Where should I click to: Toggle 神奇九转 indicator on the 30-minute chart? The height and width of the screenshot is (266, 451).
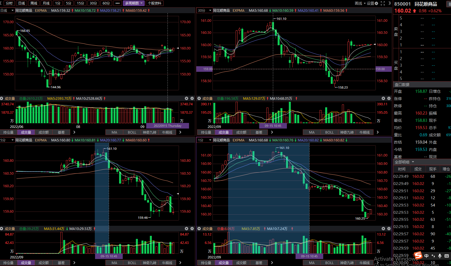coord(347,132)
